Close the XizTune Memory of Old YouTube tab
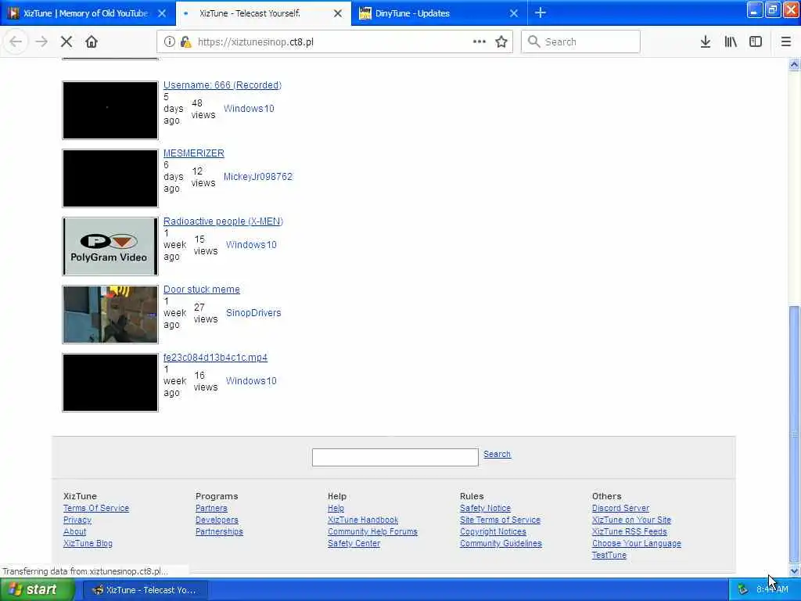Viewport: 801px width, 601px height. pyautogui.click(x=162, y=13)
